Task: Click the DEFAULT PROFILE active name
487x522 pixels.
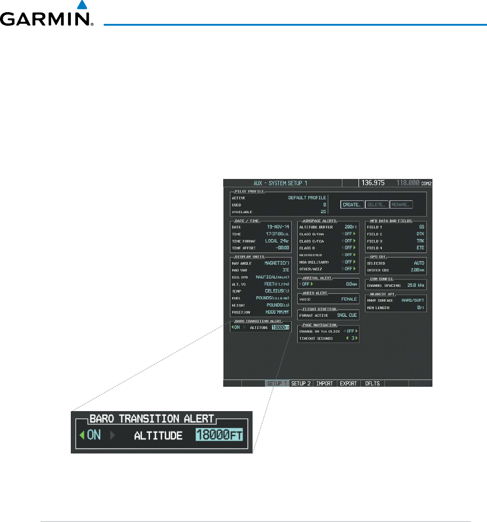Action: [x=307, y=198]
